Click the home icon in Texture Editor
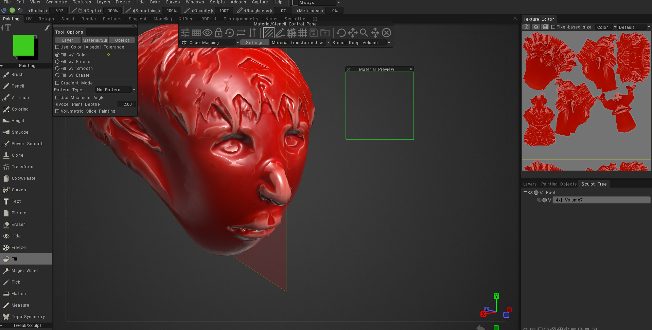Image resolution: width=652 pixels, height=330 pixels. pyautogui.click(x=536, y=27)
